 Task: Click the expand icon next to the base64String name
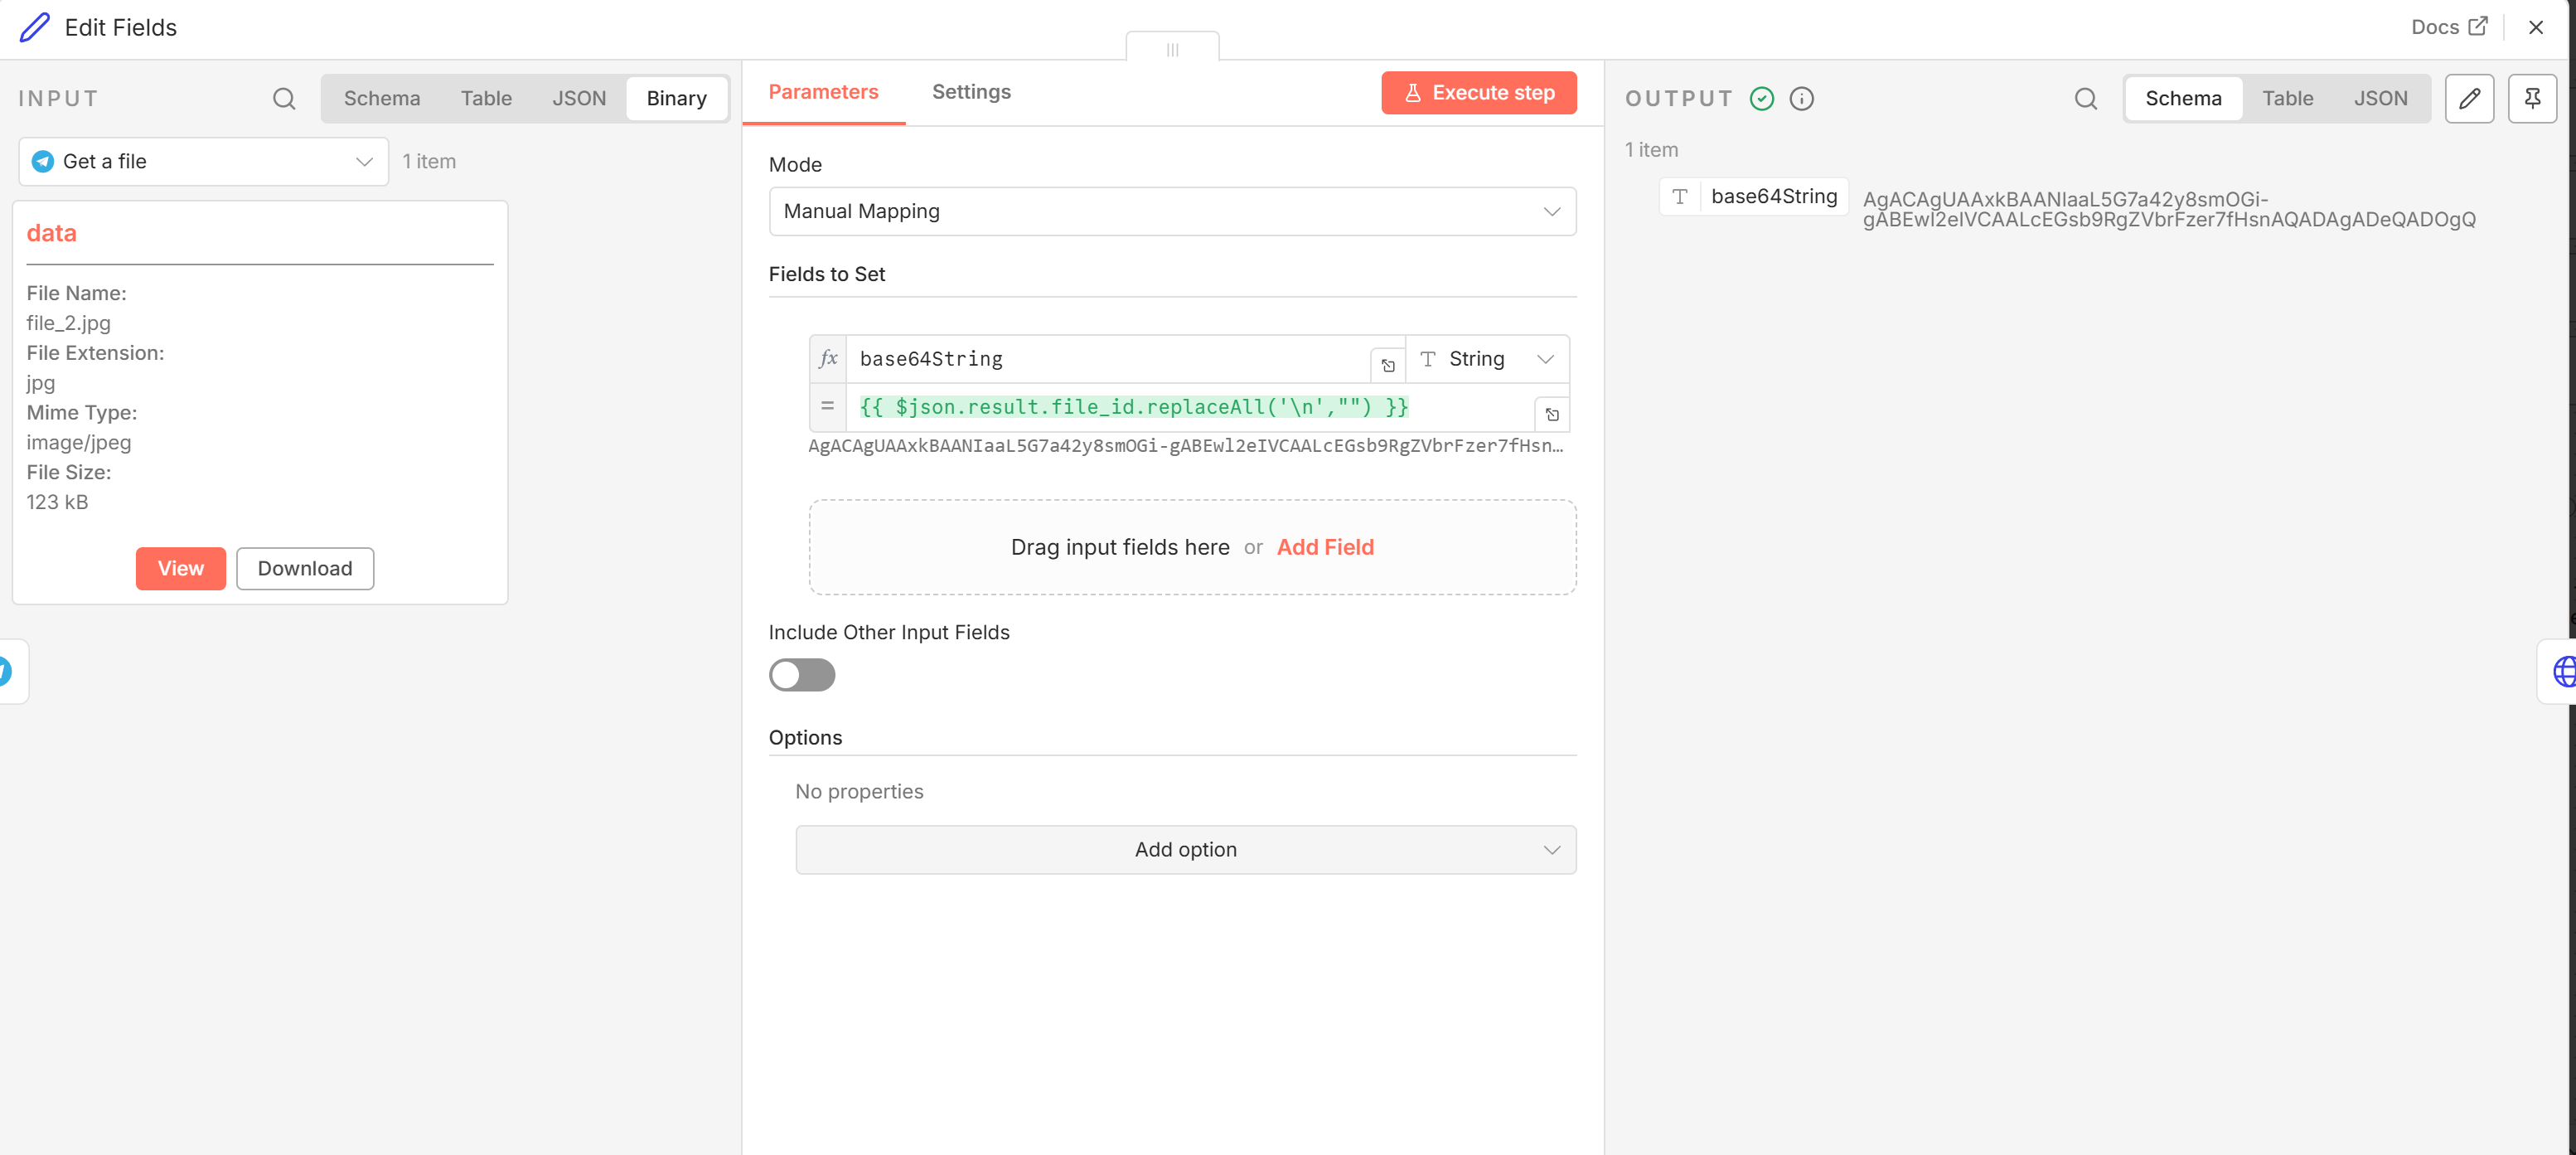(x=1387, y=365)
